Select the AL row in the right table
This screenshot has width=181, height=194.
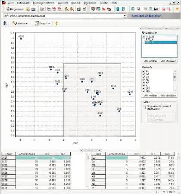coord(133,158)
